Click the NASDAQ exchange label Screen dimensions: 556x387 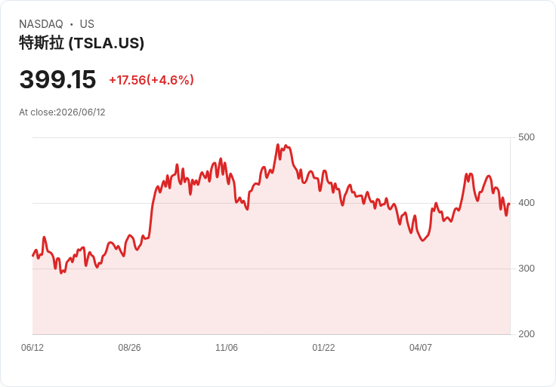pyautogui.click(x=41, y=24)
